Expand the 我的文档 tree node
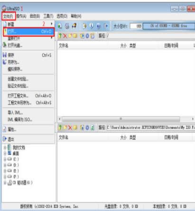This screenshot has height=211, width=195. click(x=5, y=148)
